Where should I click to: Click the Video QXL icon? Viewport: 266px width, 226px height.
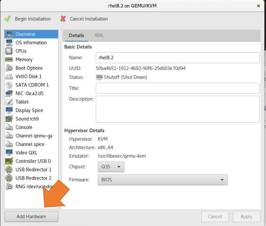tap(9, 153)
